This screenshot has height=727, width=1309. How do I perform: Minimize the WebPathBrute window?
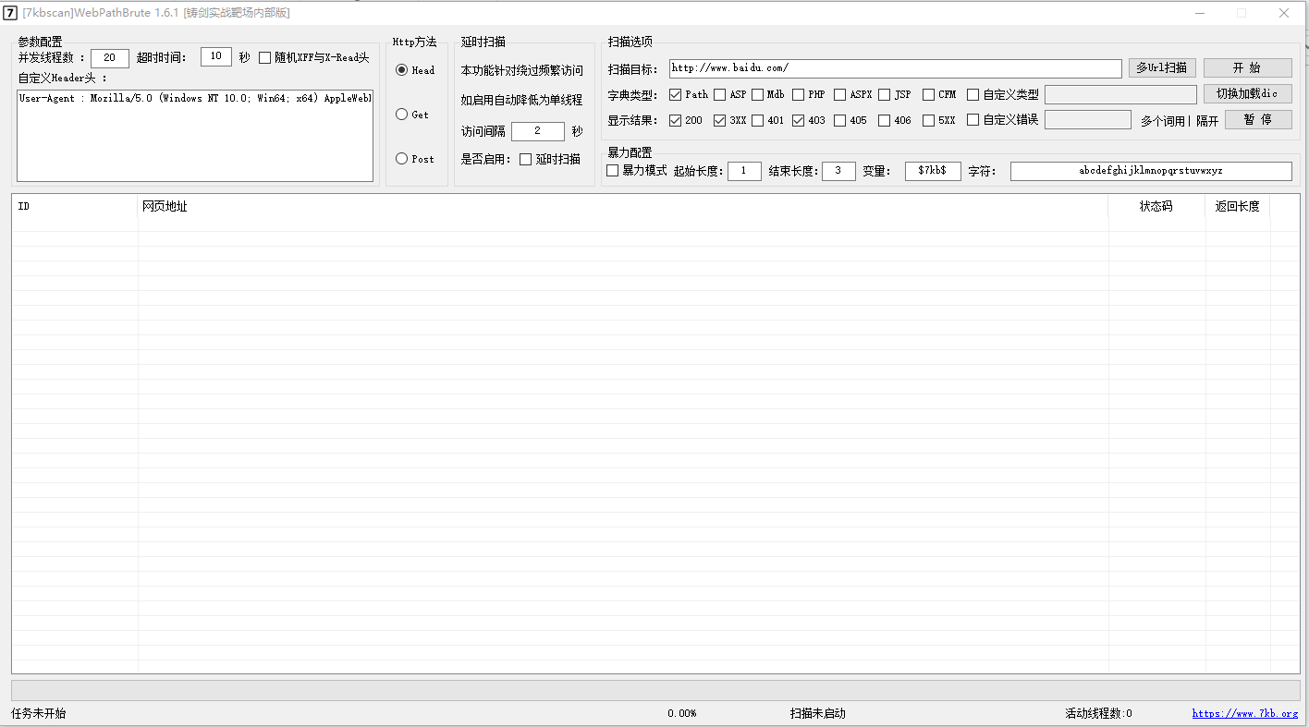pyautogui.click(x=1199, y=13)
